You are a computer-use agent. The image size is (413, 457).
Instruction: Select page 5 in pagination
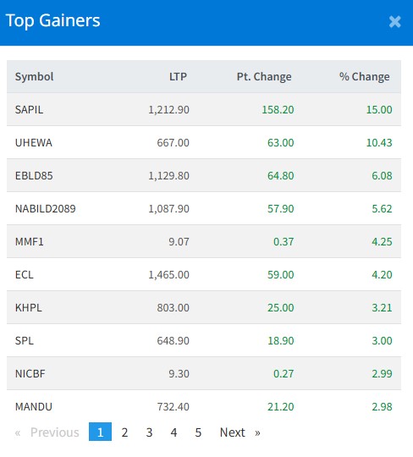(198, 432)
